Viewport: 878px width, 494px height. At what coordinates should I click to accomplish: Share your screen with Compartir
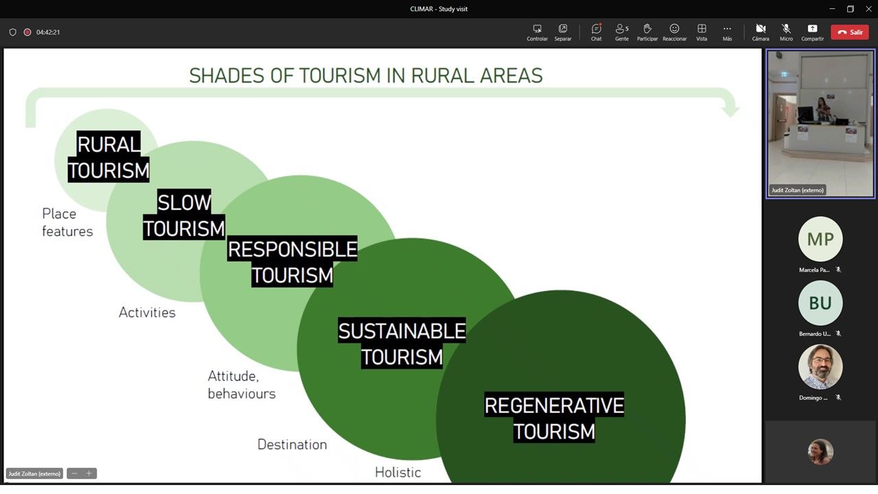pos(812,32)
